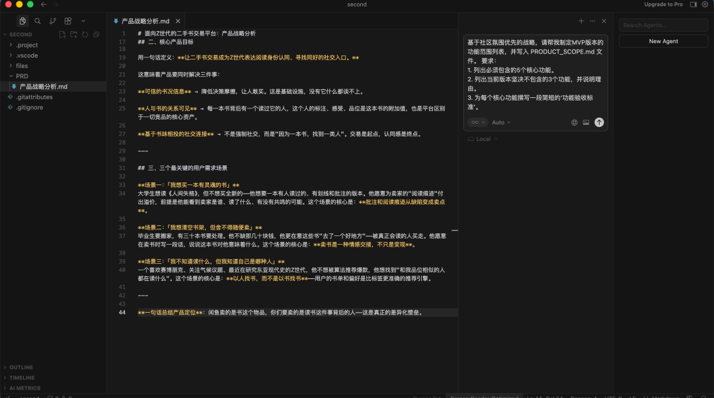Image resolution: width=714 pixels, height=398 pixels.
Task: Start a new chat with plus icon
Action: (581, 21)
